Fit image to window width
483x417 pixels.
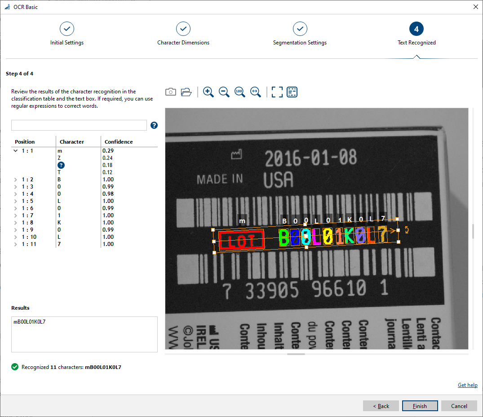coord(255,92)
